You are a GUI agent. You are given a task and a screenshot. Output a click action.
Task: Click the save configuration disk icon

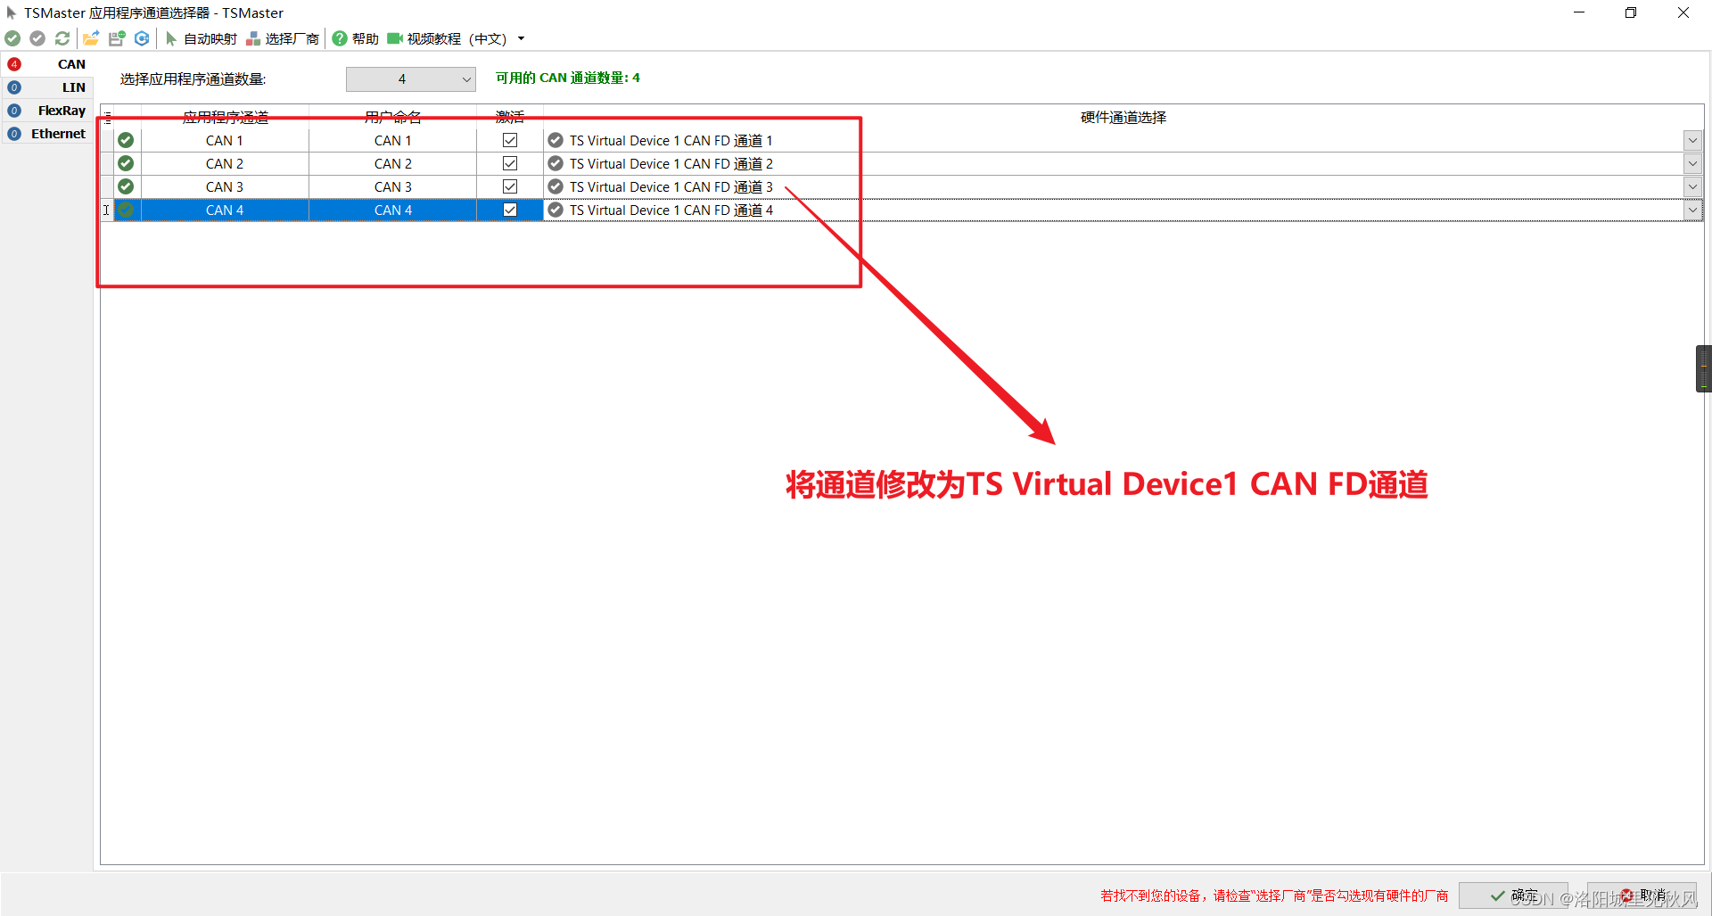[117, 38]
